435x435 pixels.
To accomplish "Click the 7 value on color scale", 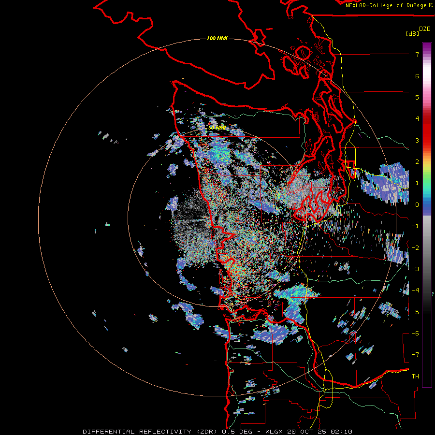I will click(x=417, y=54).
